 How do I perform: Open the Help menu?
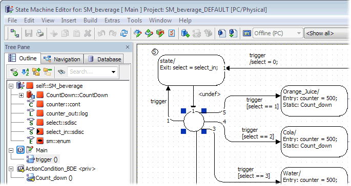(x=185, y=20)
